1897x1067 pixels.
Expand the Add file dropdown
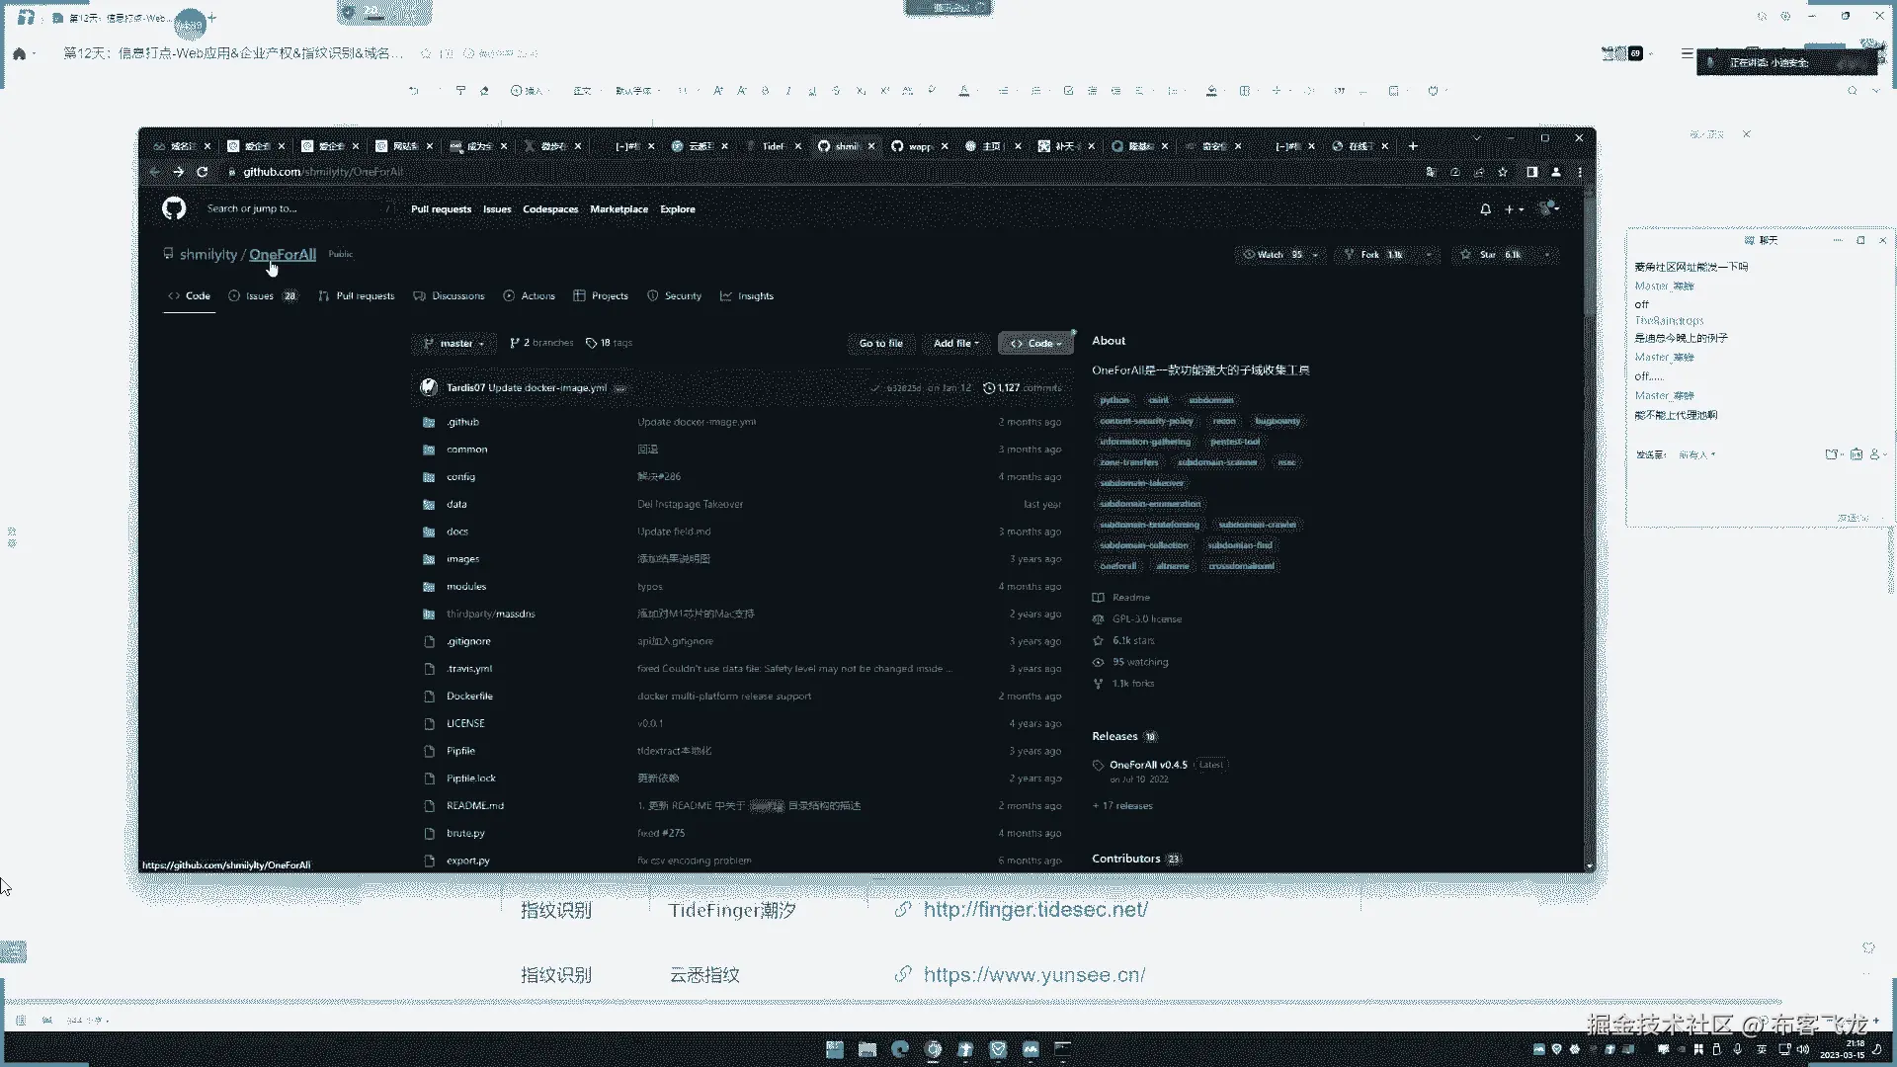coord(955,344)
